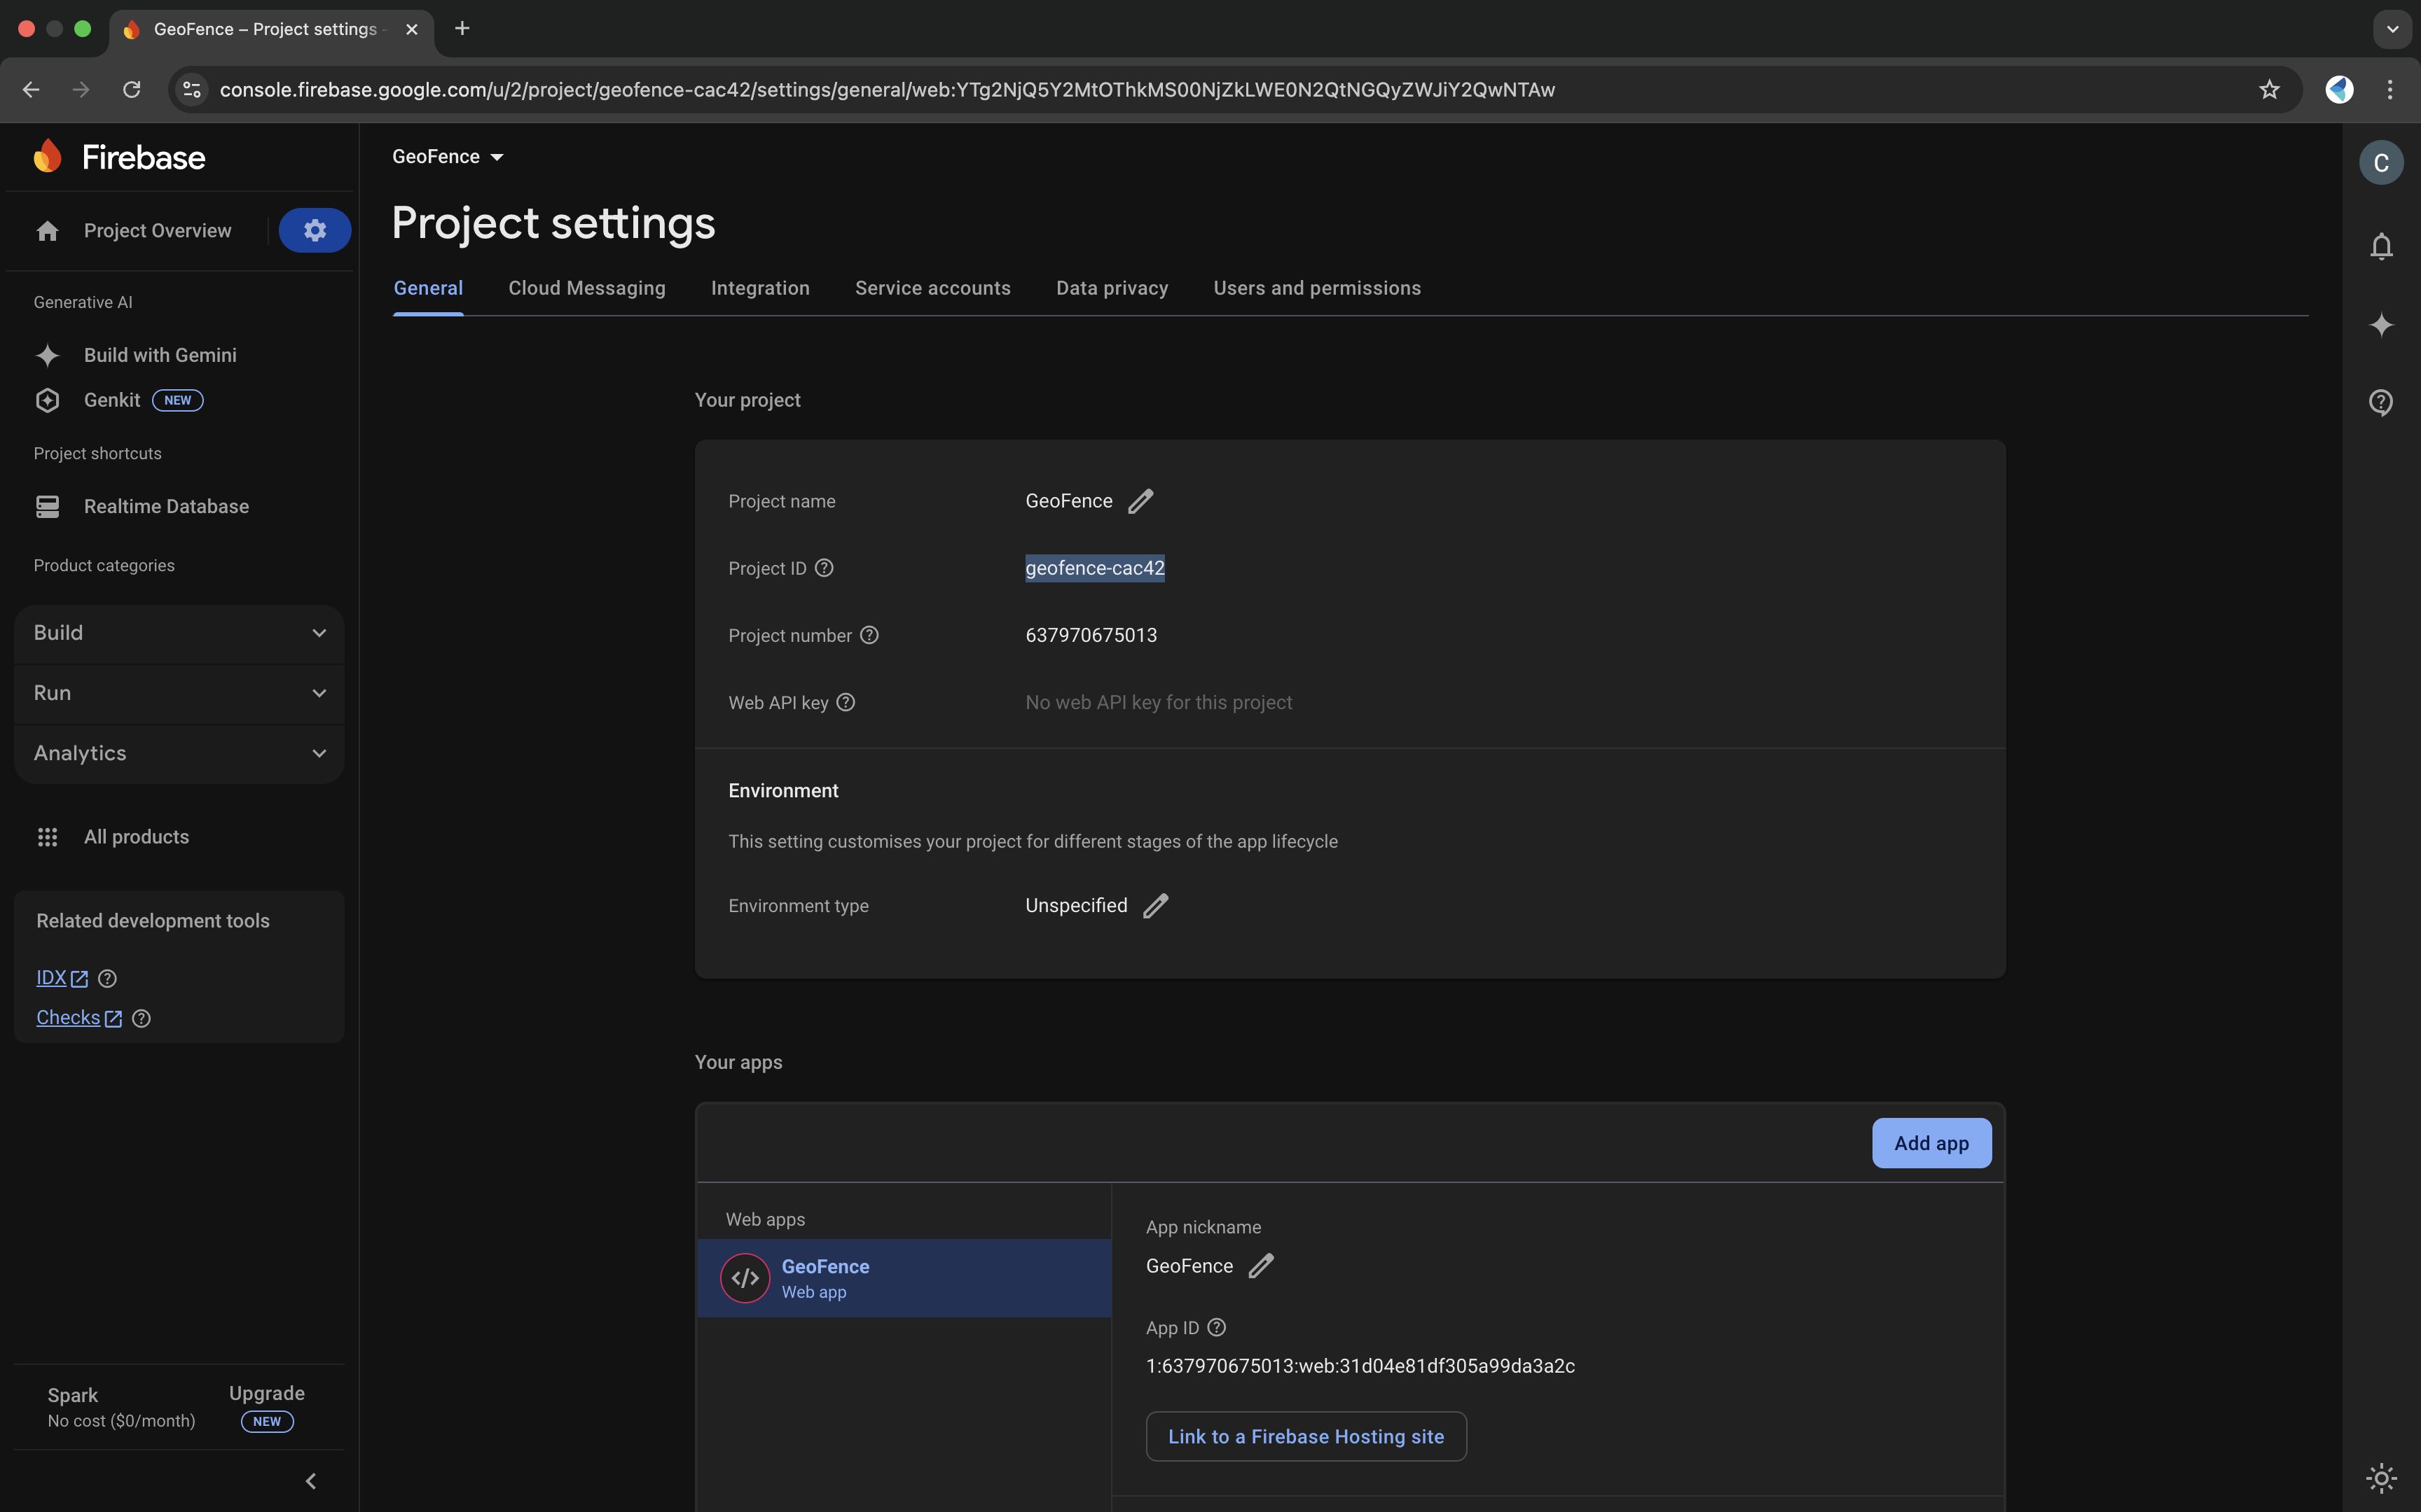This screenshot has height=1512, width=2421.
Task: Click the Web API key help icon
Action: pos(844,702)
